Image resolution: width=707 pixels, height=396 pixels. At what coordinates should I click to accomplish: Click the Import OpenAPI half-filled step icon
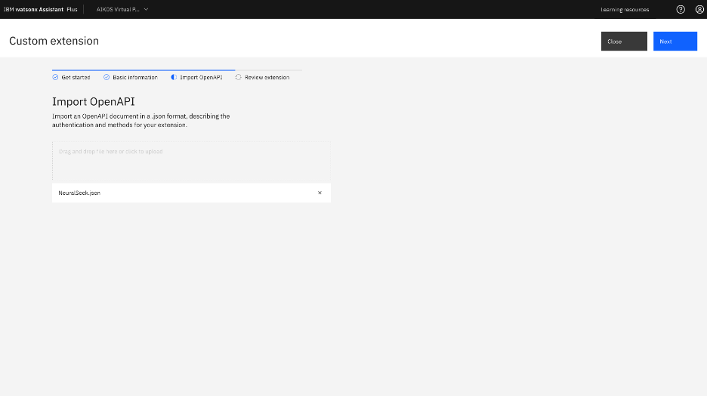[174, 77]
